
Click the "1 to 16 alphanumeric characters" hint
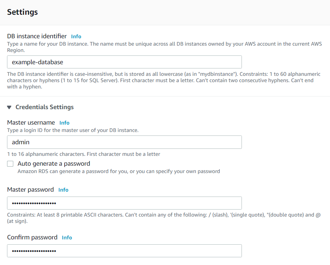84,154
